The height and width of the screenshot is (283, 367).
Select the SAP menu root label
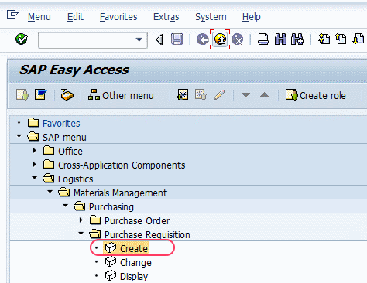tap(64, 138)
